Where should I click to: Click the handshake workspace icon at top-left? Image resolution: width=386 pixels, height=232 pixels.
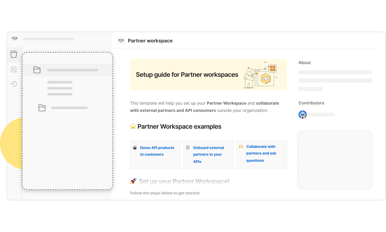pyautogui.click(x=14, y=38)
